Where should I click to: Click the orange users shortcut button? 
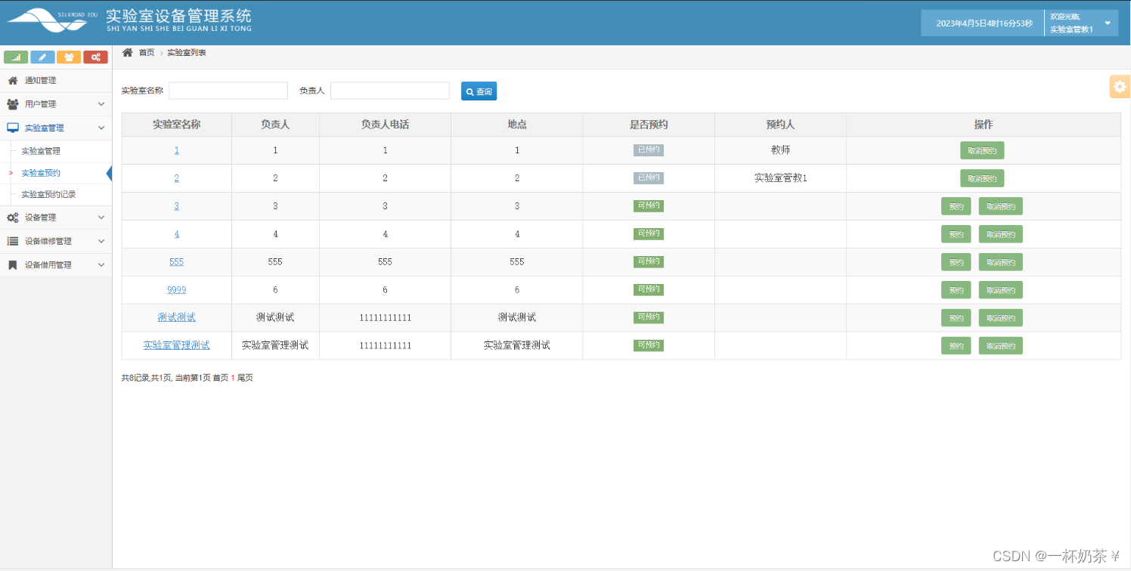(x=69, y=57)
